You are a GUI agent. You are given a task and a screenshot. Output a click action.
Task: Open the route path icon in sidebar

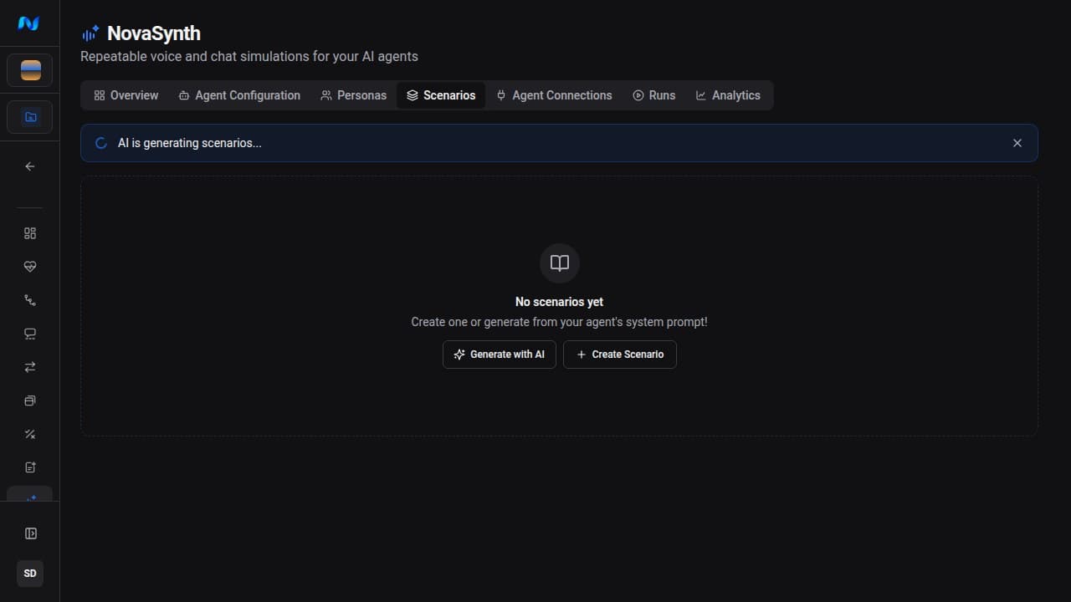tap(30, 300)
